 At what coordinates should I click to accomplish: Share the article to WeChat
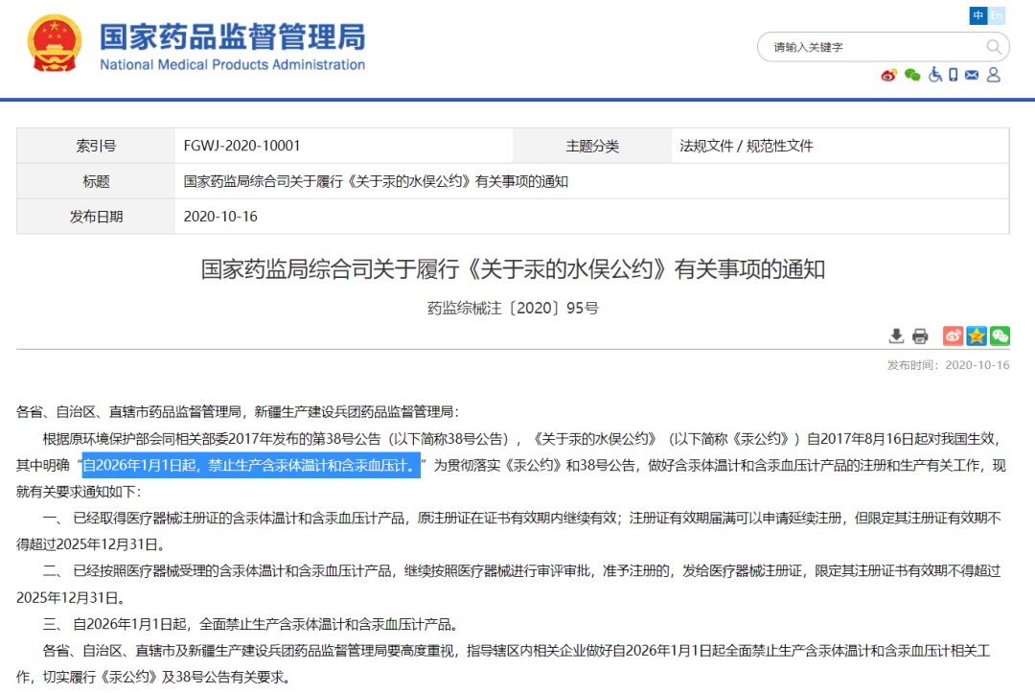(x=1000, y=335)
